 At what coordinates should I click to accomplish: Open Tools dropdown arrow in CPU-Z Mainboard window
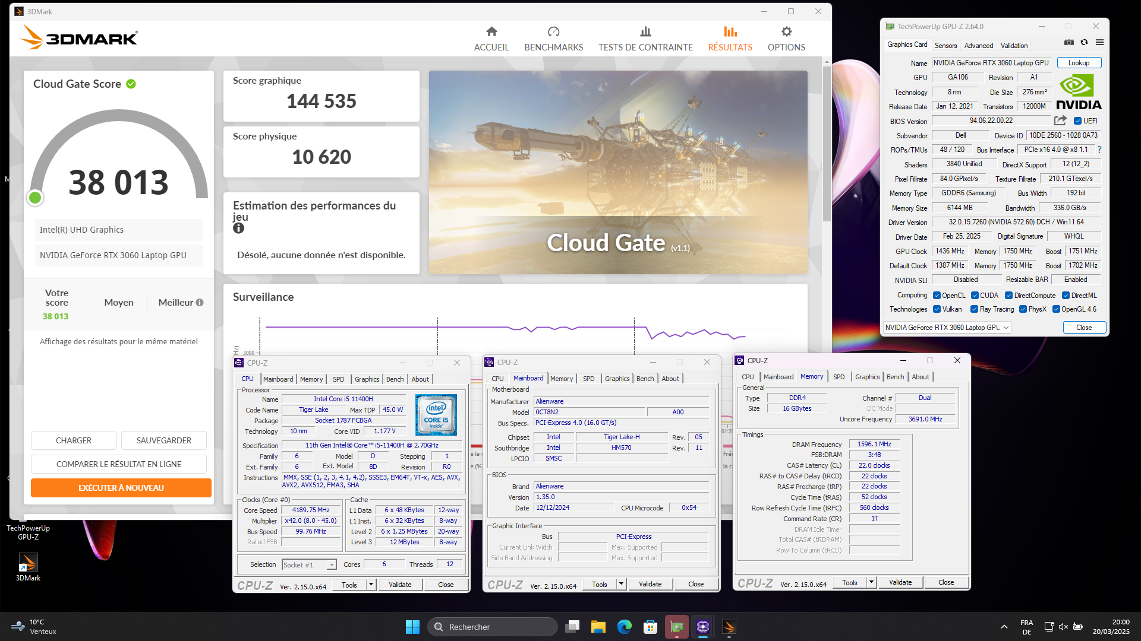point(621,584)
